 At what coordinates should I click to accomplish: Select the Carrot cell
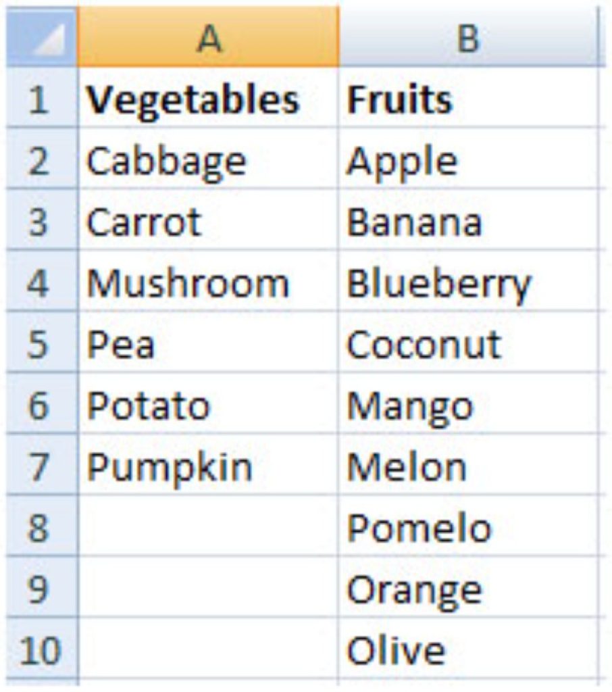pos(208,220)
